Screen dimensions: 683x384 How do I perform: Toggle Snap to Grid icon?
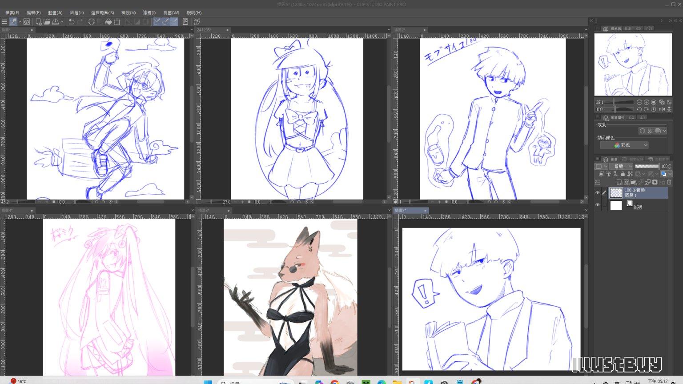[x=174, y=22]
